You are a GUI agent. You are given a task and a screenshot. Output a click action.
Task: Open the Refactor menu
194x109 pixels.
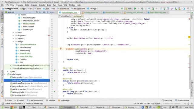click(x=42, y=5)
